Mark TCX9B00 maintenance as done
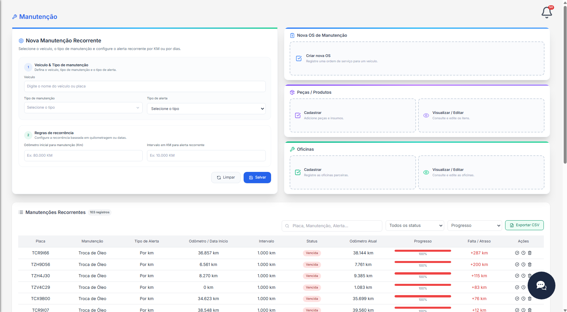Viewport: 567px width, 312px height. pos(517,299)
